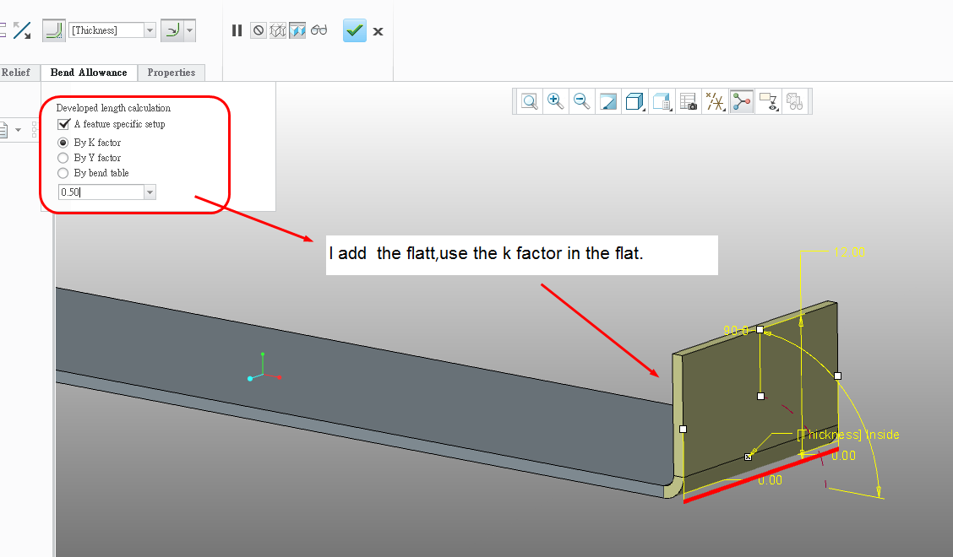
Task: Expand the [Thickness] radius dropdown arrow
Action: [150, 30]
